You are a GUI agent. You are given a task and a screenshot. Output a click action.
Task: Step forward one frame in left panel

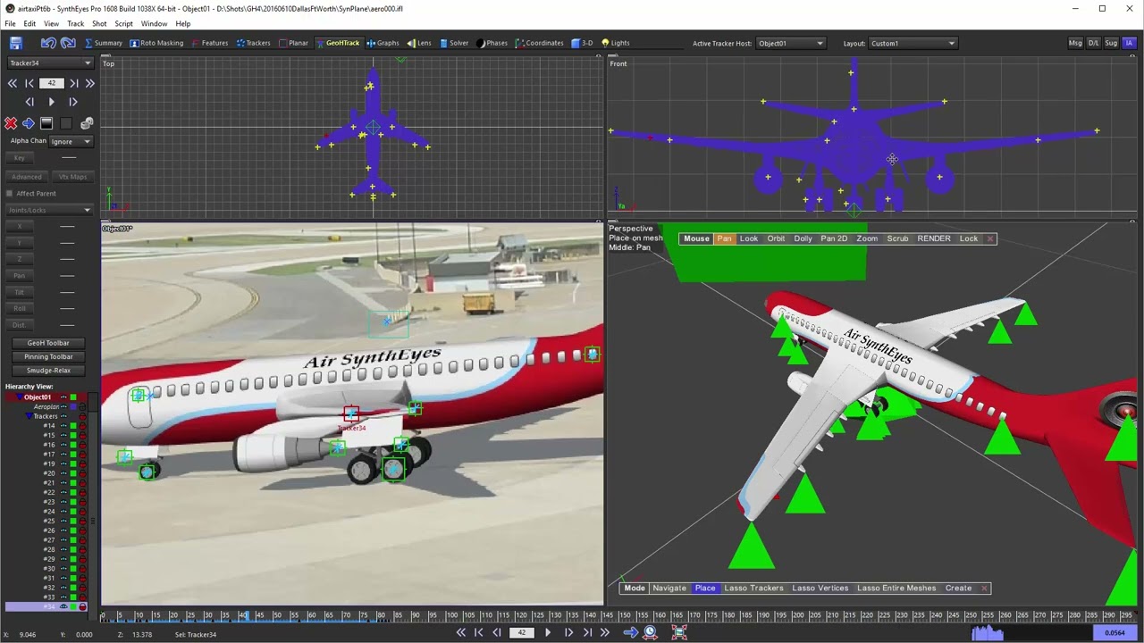point(73,102)
